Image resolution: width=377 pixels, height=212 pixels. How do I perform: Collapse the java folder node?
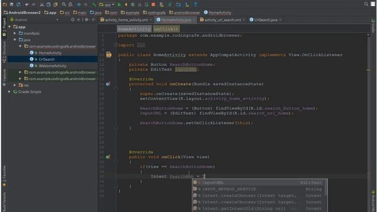[15, 39]
